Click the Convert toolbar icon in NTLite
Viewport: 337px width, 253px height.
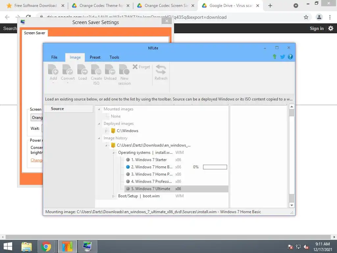[x=68, y=74]
